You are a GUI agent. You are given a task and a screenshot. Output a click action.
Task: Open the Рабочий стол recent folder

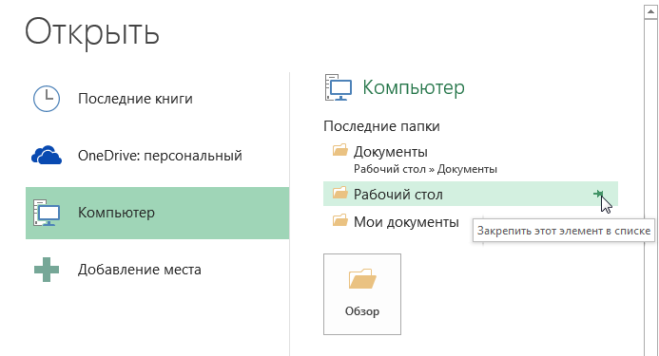coord(471,194)
